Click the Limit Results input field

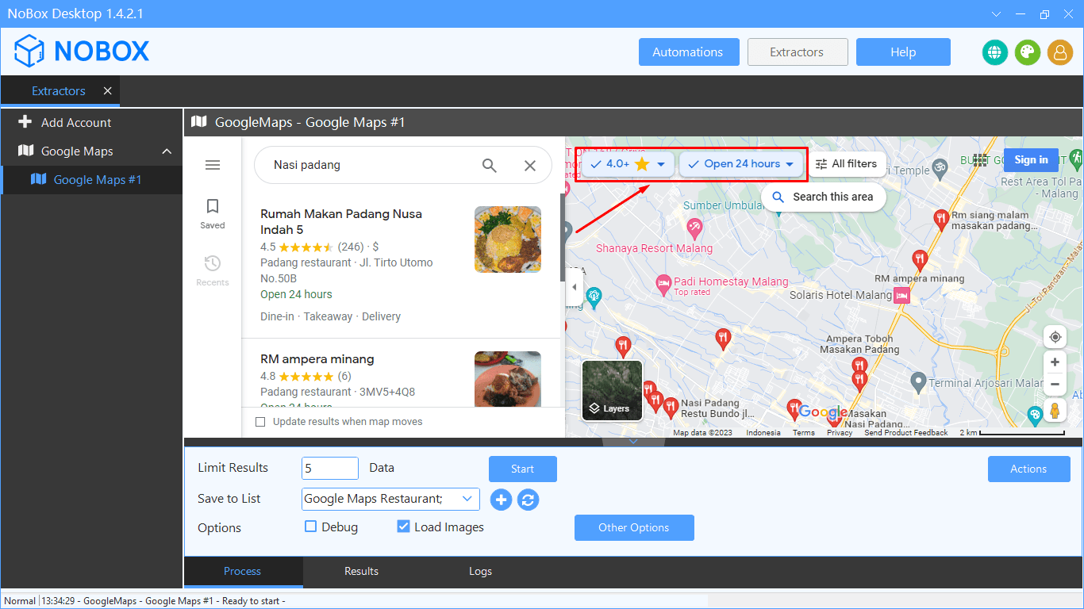coord(329,469)
